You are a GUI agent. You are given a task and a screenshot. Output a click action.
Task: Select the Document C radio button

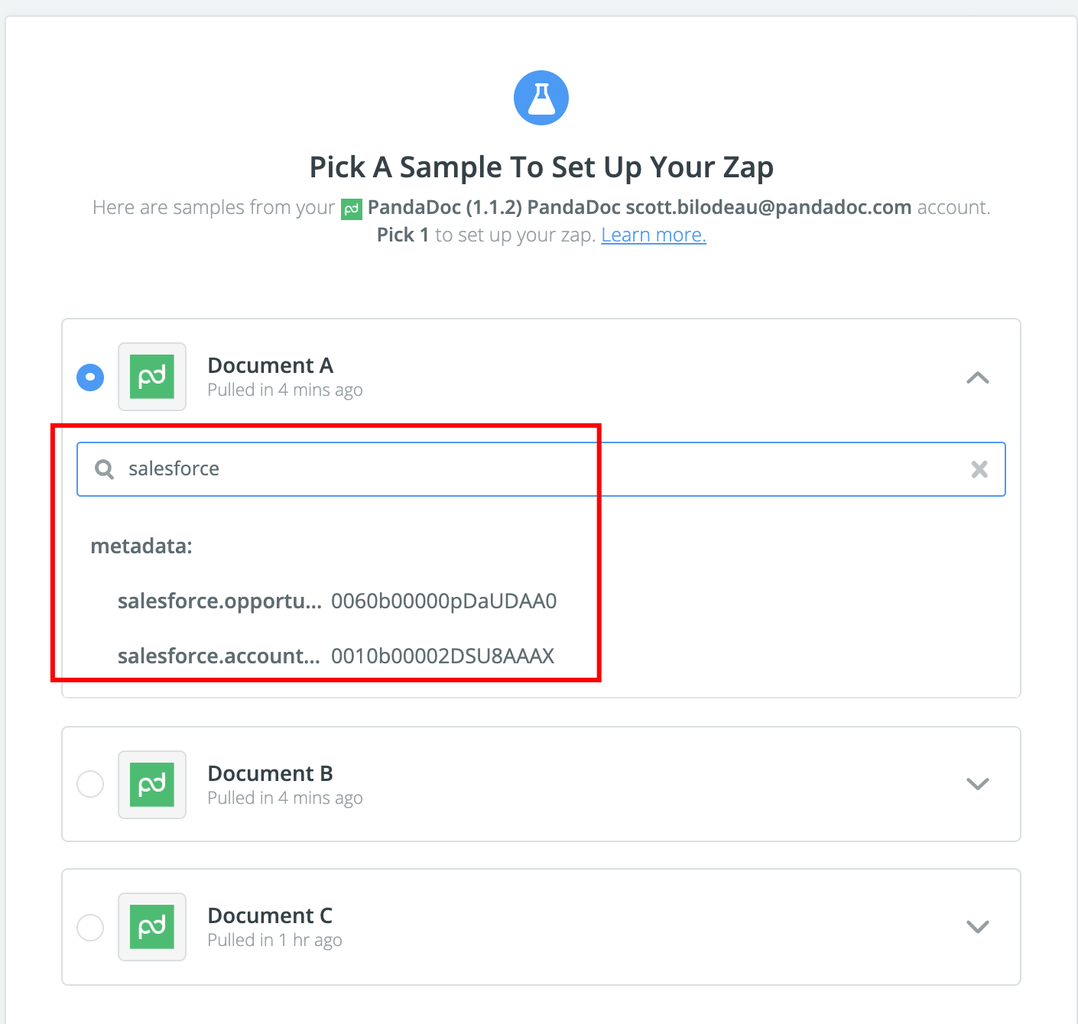(x=90, y=927)
